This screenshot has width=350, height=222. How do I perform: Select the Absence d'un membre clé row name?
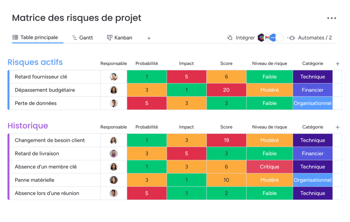click(x=45, y=167)
